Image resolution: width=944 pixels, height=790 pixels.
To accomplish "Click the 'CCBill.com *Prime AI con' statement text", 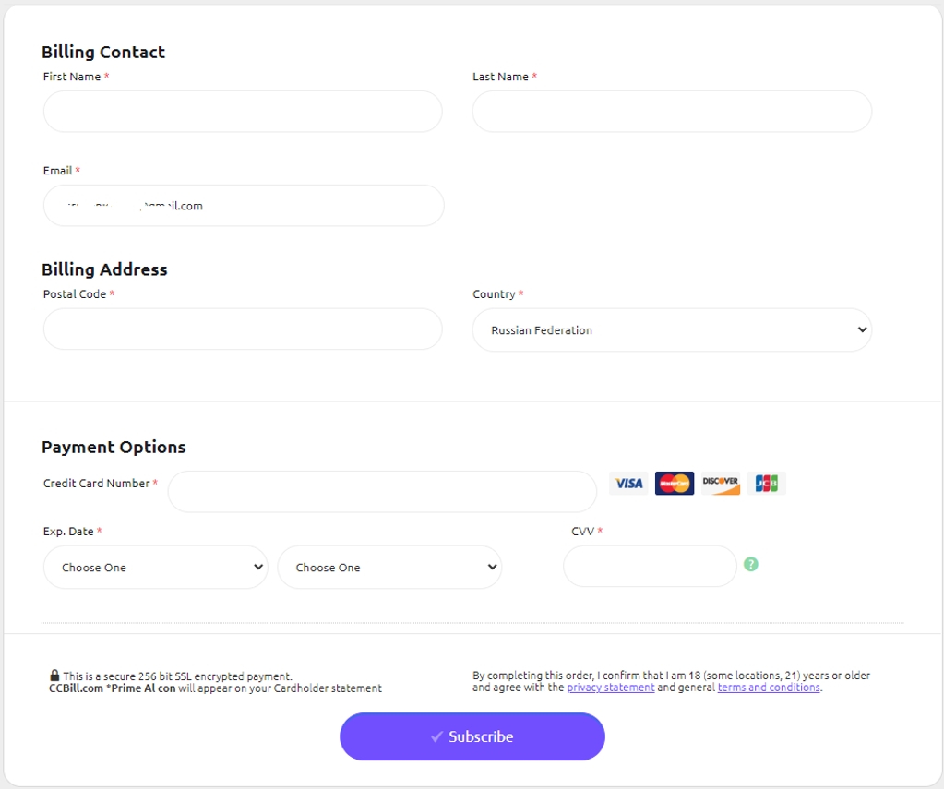I will coord(112,688).
